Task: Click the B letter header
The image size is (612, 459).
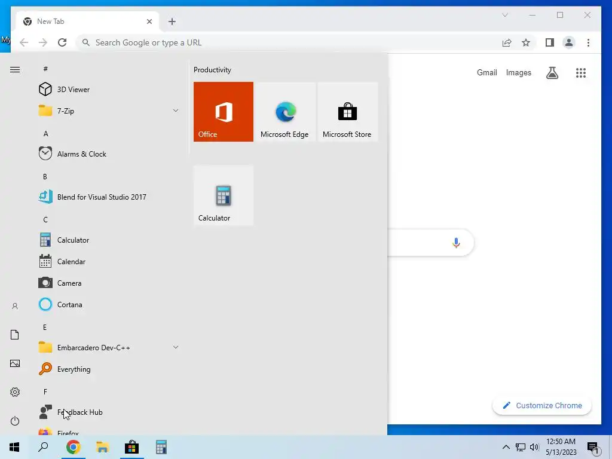Action: coord(45,176)
